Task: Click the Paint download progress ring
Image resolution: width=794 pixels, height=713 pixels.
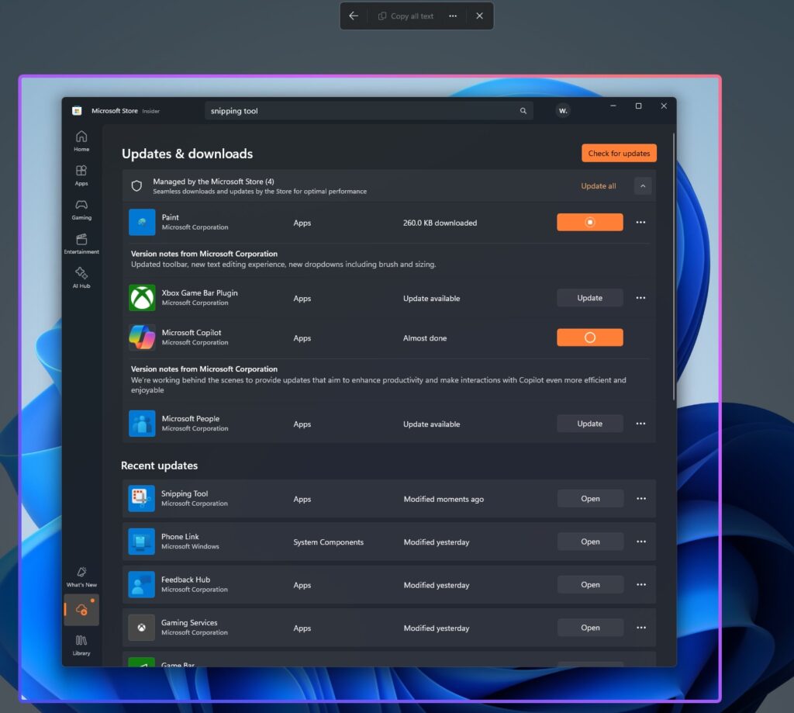Action: tap(590, 222)
